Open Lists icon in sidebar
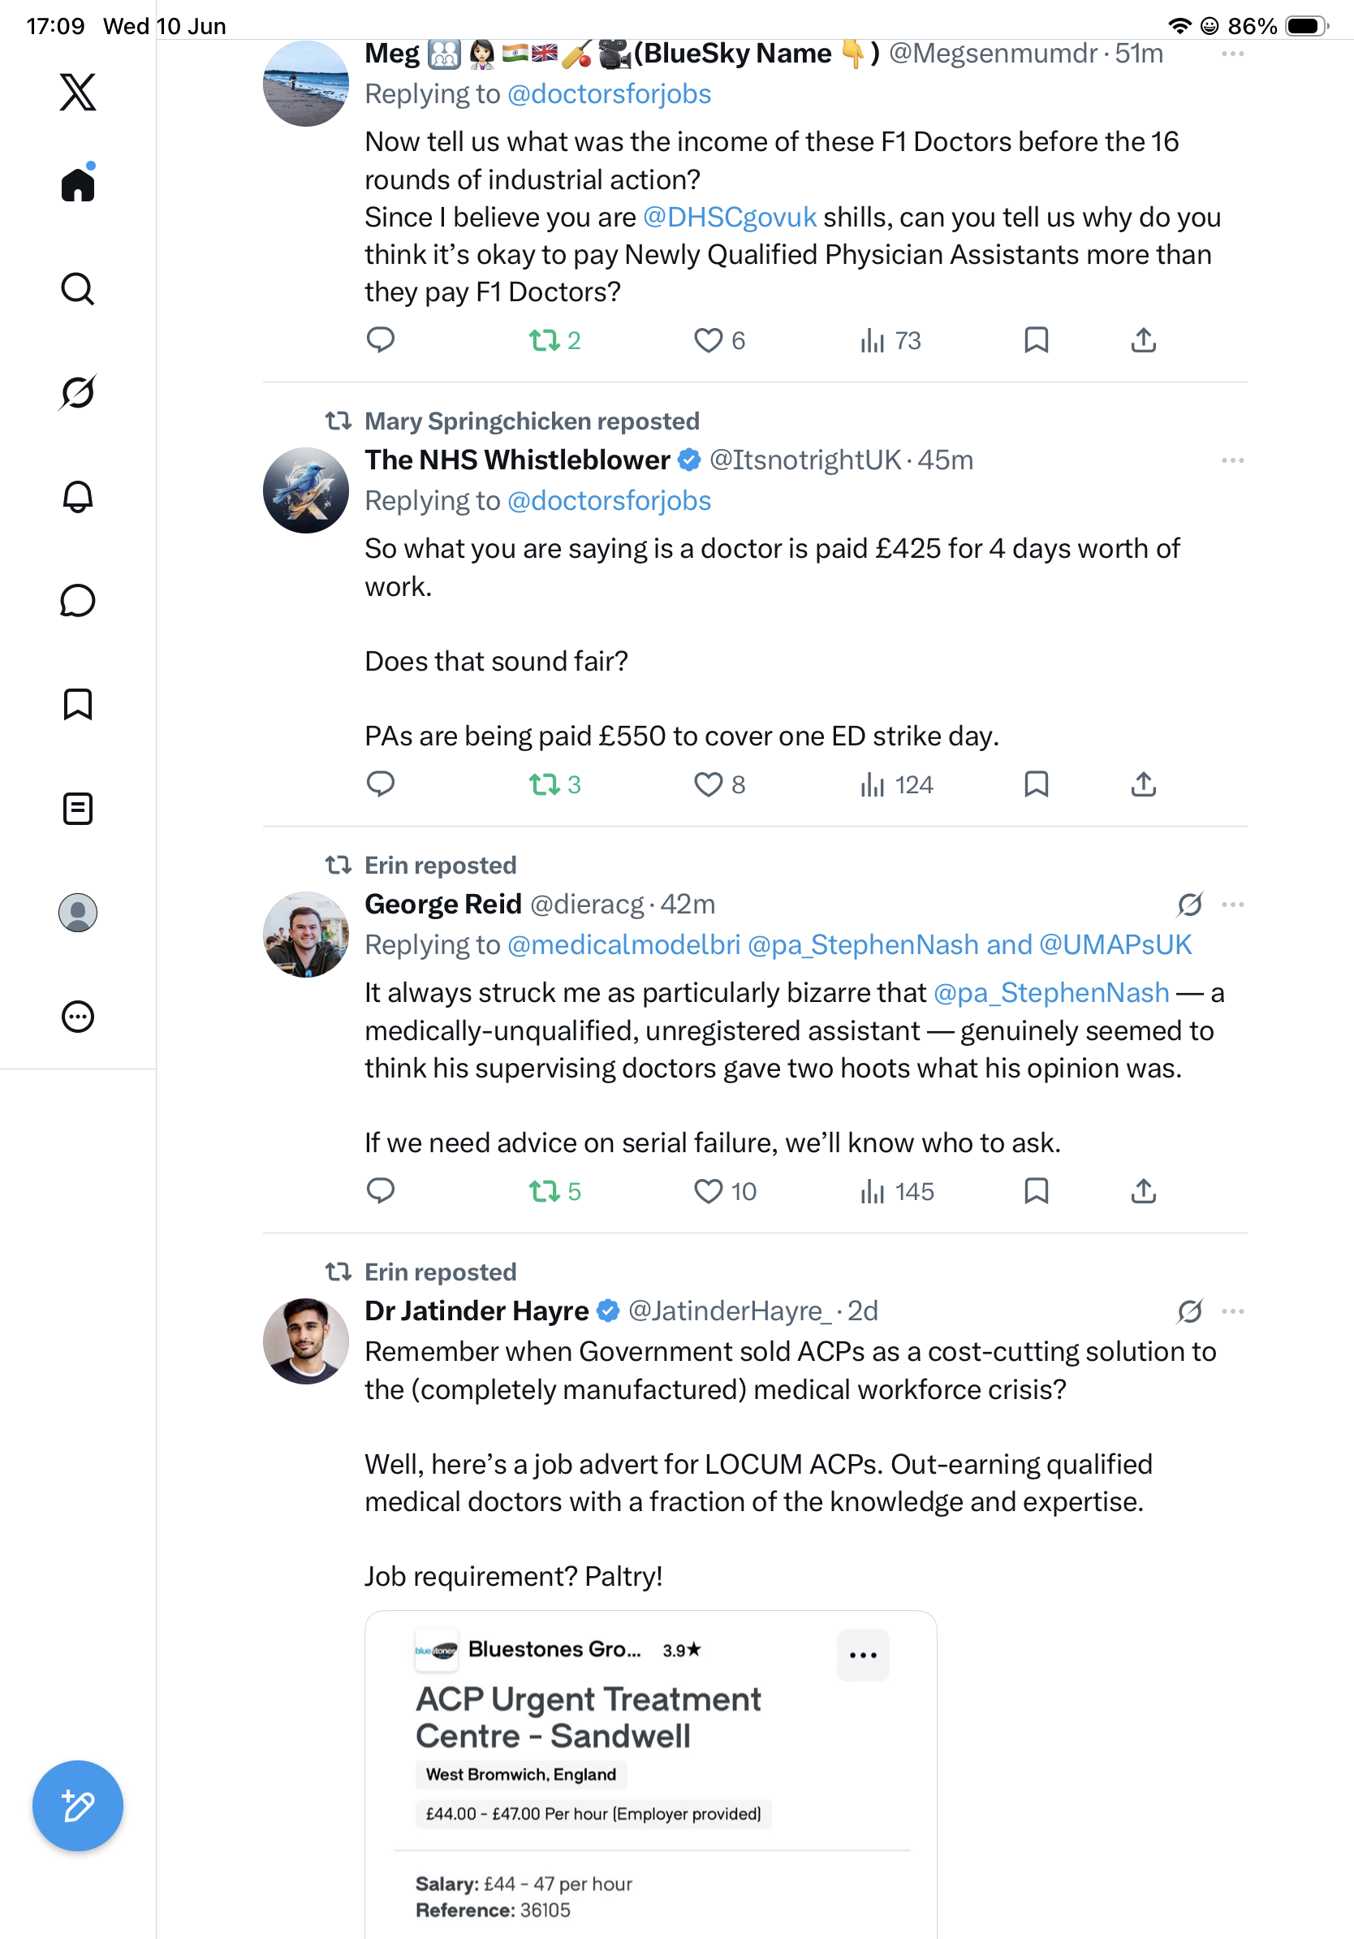 78,808
